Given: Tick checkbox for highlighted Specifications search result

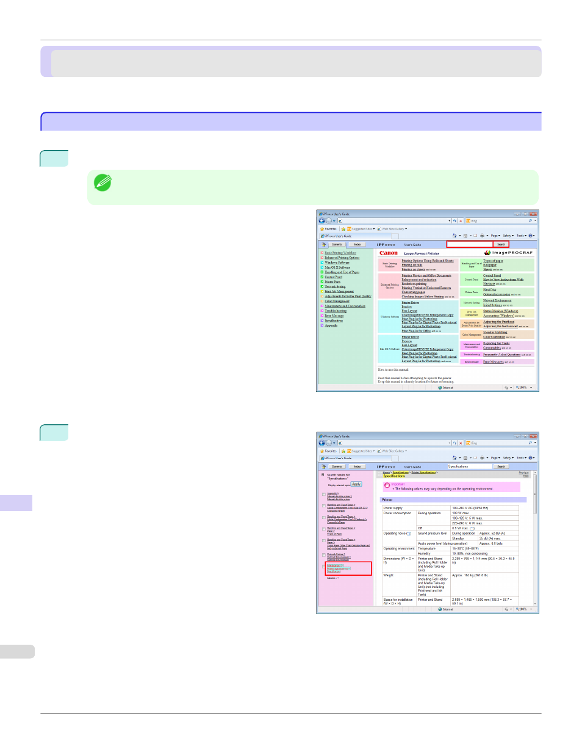Looking at the screenshot, I should (x=324, y=567).
